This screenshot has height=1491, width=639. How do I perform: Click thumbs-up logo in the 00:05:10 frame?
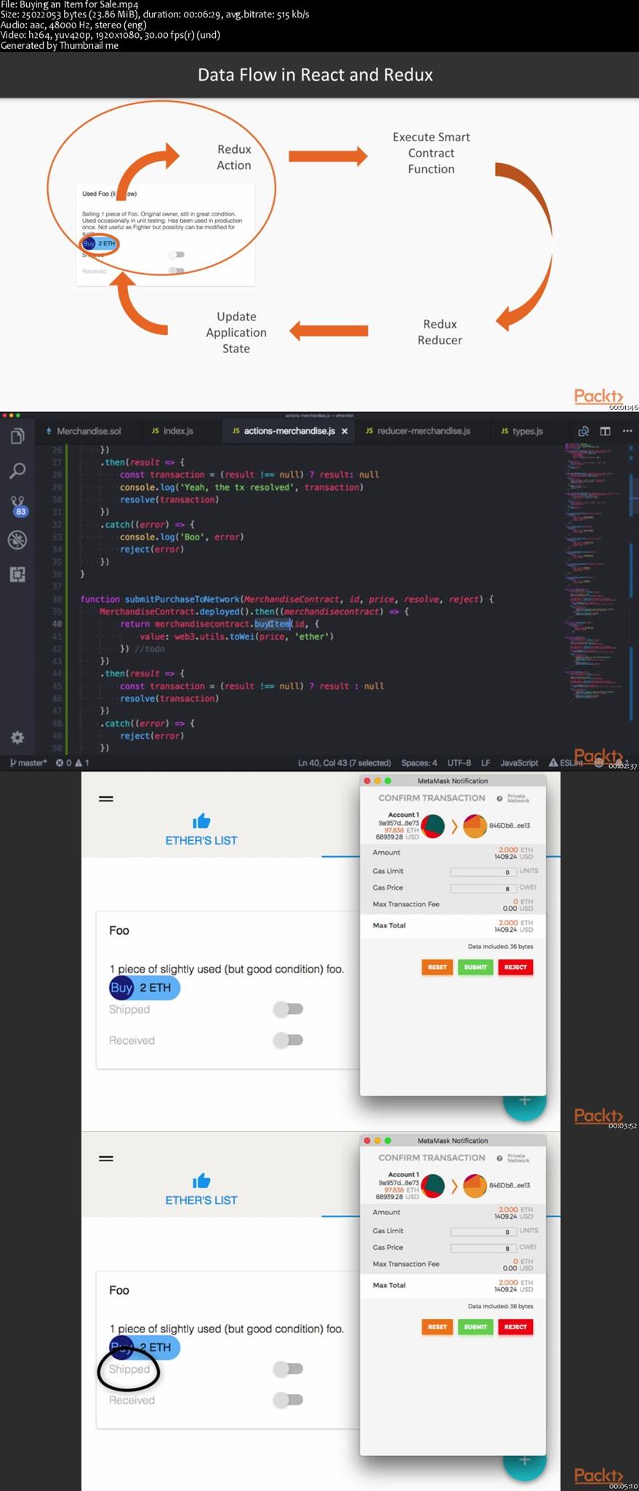pyautogui.click(x=201, y=1181)
